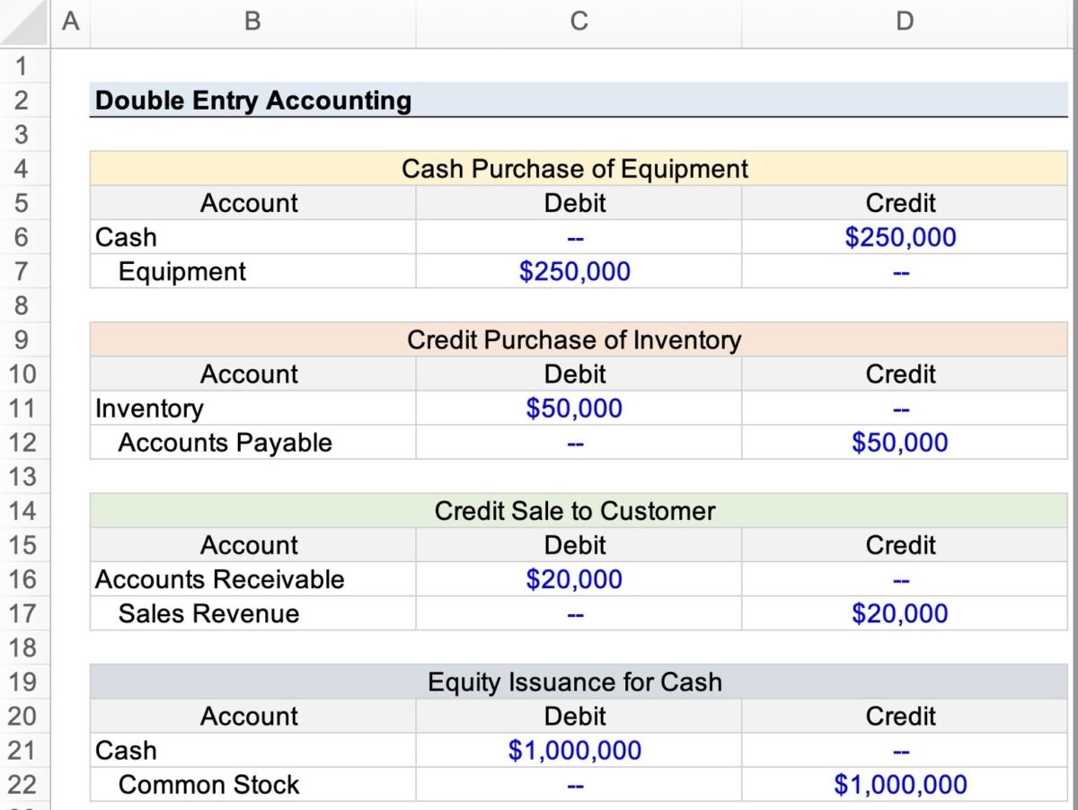
Task: Select the dash debit cell for Sales Revenue
Action: tap(579, 613)
